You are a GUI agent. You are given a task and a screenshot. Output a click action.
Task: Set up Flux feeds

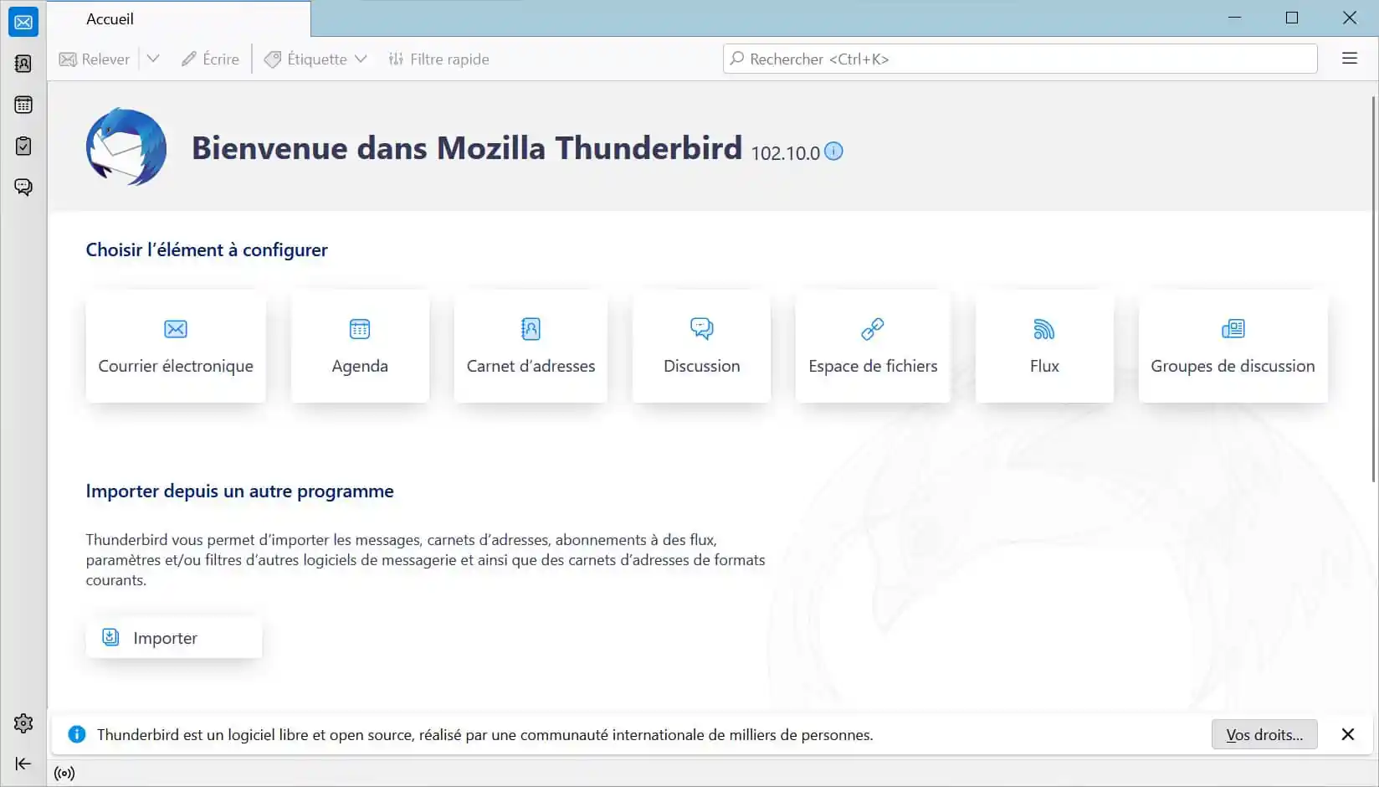coord(1044,347)
